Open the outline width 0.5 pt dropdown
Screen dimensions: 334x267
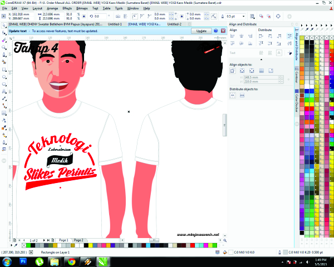tap(243, 16)
